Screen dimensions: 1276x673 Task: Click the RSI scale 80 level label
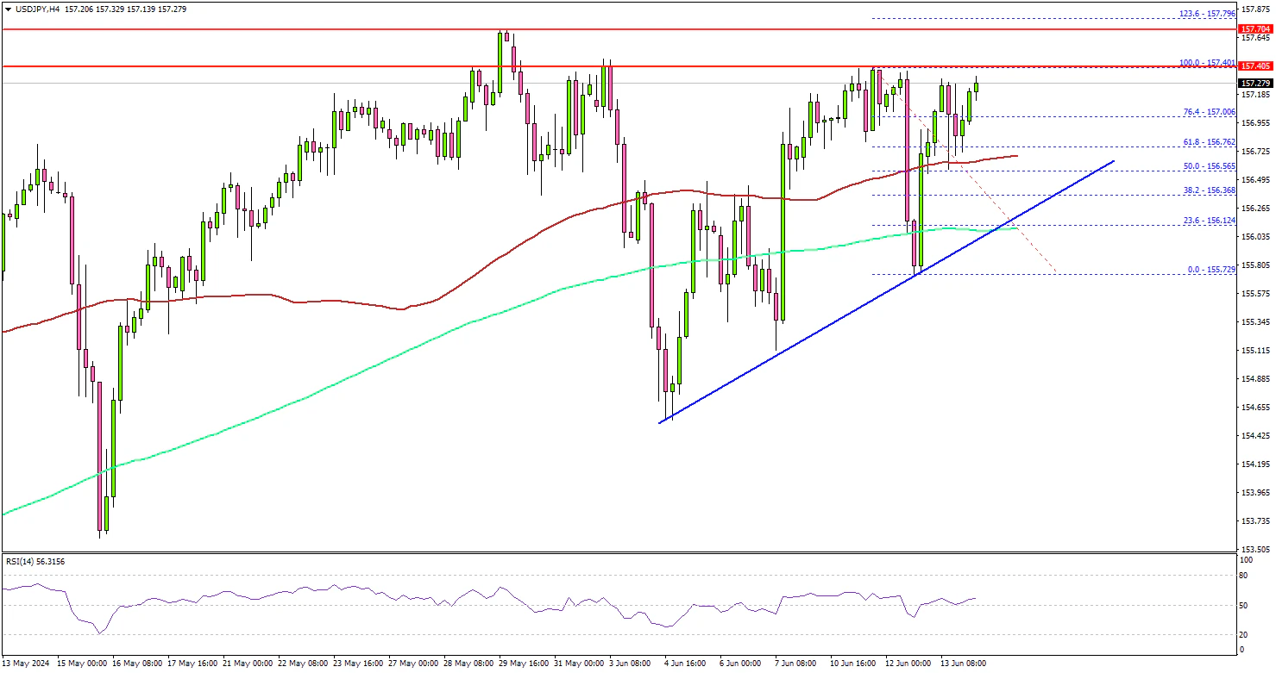coord(1243,574)
